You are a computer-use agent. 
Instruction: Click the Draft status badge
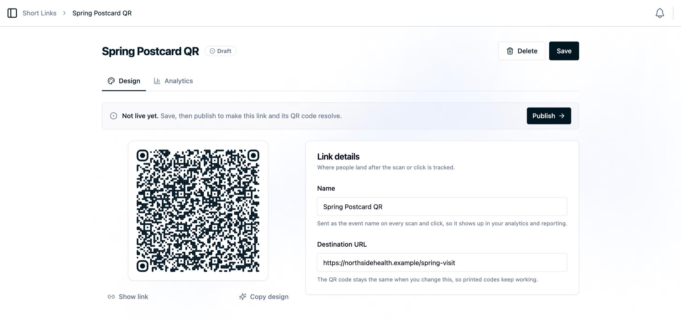(220, 51)
